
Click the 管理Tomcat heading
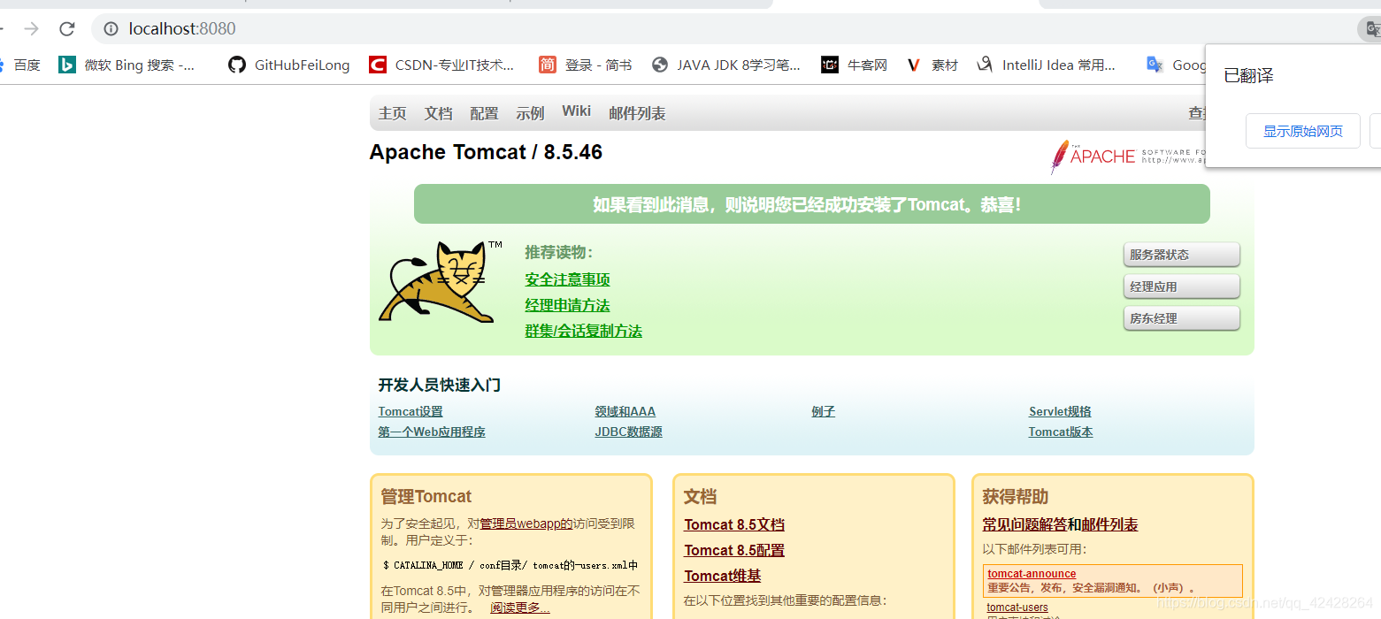[x=426, y=496]
